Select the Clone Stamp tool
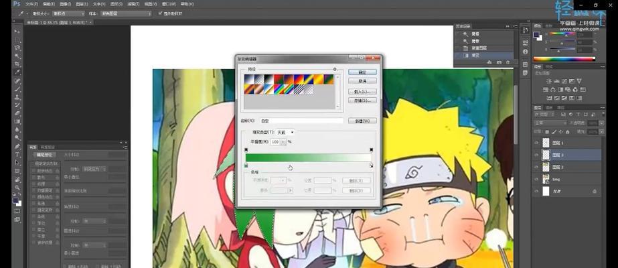The image size is (618, 268). (x=17, y=97)
